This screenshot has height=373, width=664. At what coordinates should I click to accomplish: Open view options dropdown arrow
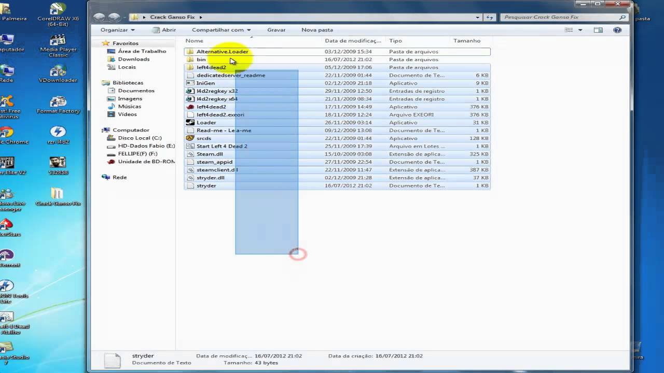[x=580, y=30]
